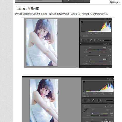Select graduated filter tool in lower screenshot
The image size is (122, 122).
coord(98,100)
